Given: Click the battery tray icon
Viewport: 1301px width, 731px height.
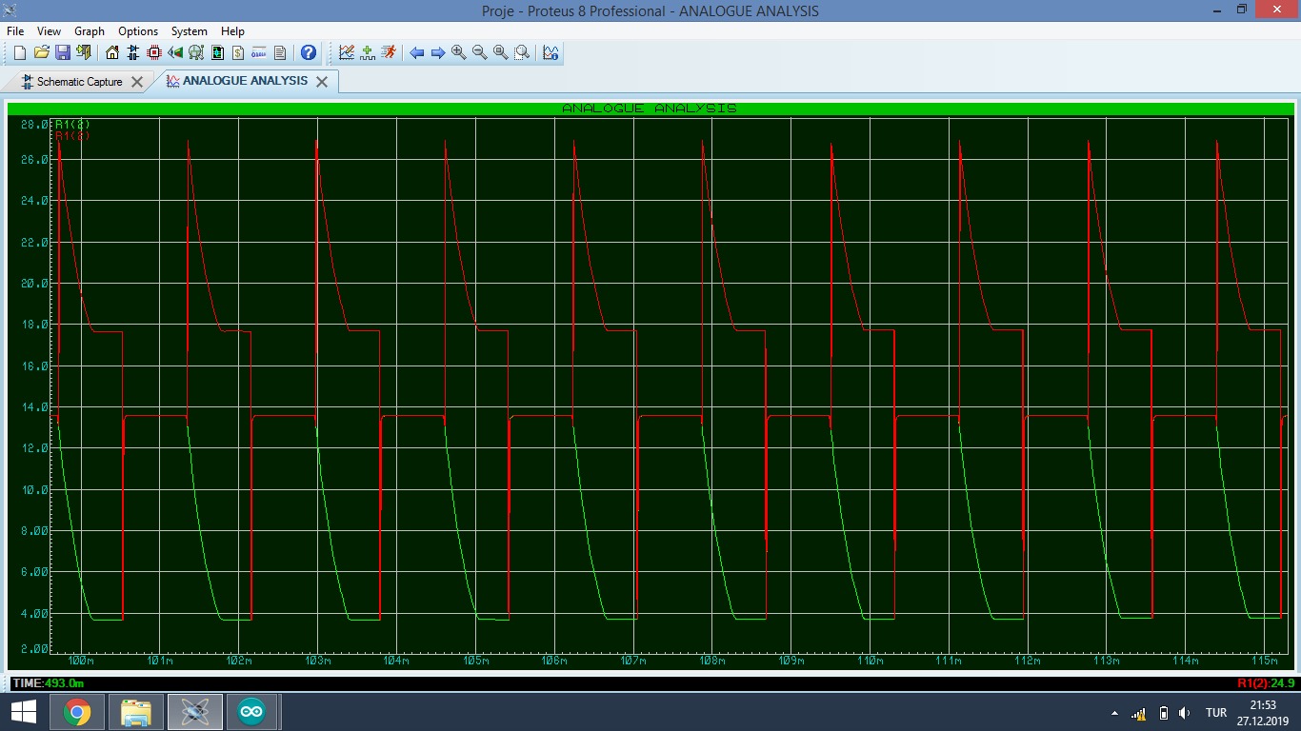Looking at the screenshot, I should pos(1163,713).
